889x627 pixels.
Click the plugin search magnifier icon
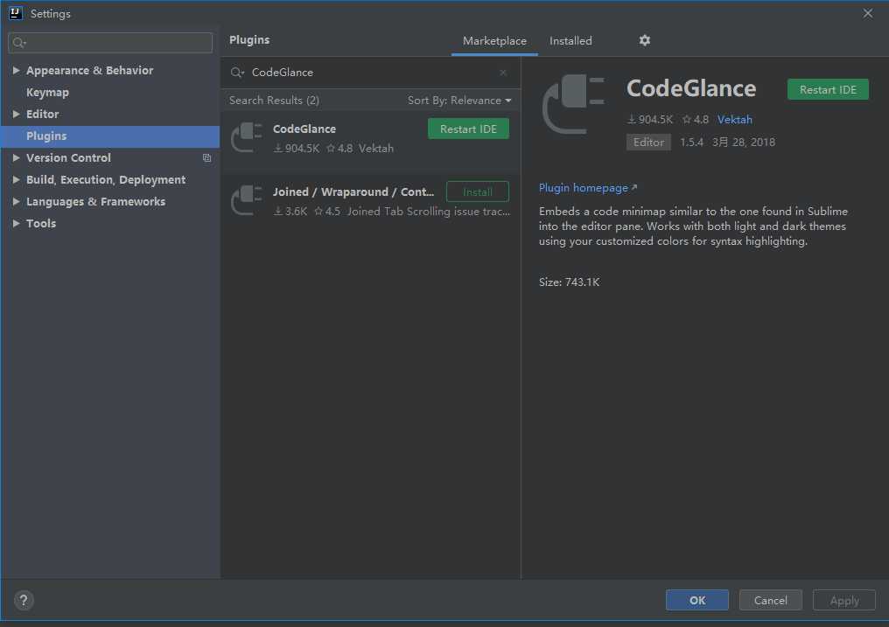237,73
